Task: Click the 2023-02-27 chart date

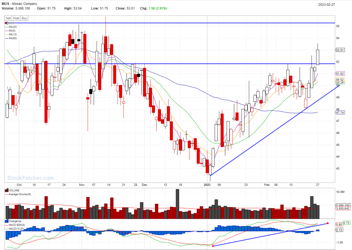Action: (x=327, y=4)
